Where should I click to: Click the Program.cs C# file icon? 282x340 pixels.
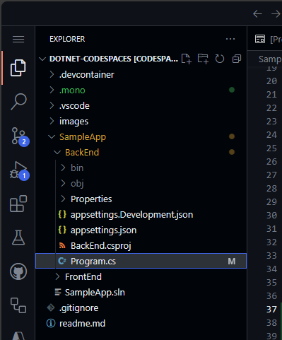62,261
